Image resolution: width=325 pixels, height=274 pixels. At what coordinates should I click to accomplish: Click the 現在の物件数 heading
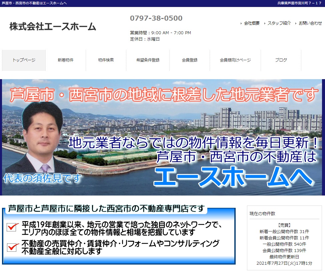click(x=262, y=213)
